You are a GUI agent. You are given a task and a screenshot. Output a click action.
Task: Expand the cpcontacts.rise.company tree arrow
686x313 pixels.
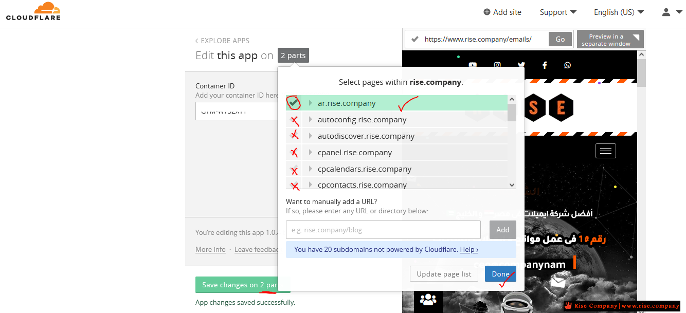[x=311, y=185]
